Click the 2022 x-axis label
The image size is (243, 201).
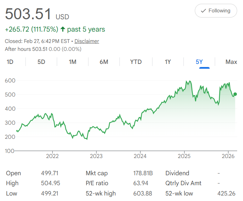click(52, 156)
